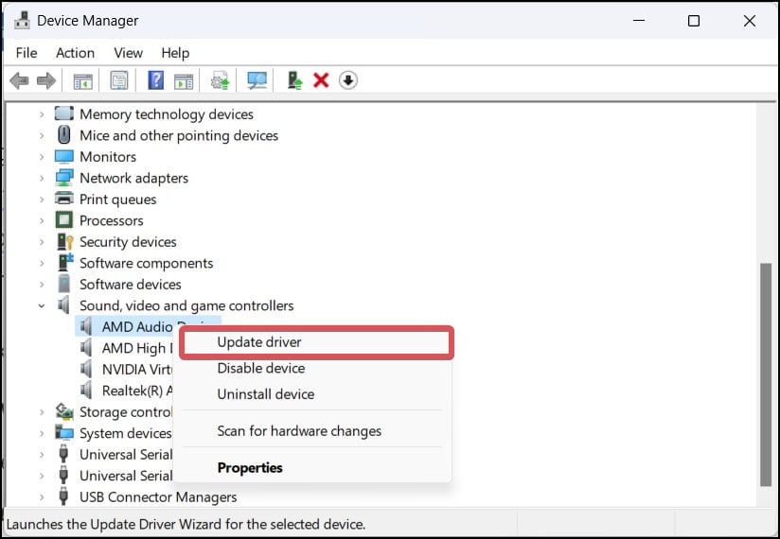Click the speaker icon for Sound controllers
Screen dimensions: 780x539
(63, 305)
